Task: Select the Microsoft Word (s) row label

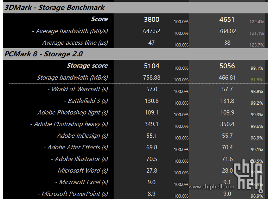Action: pos(81,170)
